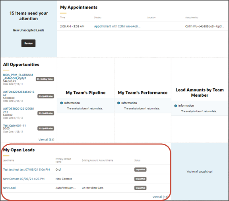The height and width of the screenshot is (201, 229).
Task: Click Primary Contact Name column header
Action: coord(63,160)
